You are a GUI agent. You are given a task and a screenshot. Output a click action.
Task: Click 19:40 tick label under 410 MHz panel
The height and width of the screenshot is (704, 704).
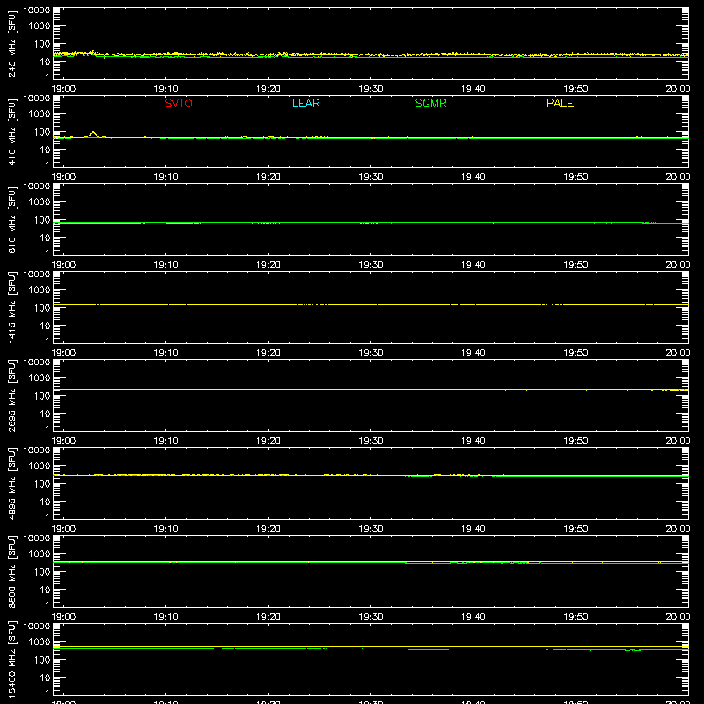pos(473,177)
